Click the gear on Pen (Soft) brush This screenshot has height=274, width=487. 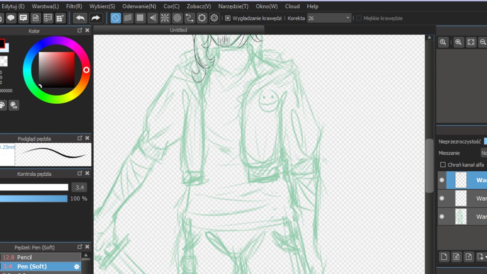[x=77, y=267]
